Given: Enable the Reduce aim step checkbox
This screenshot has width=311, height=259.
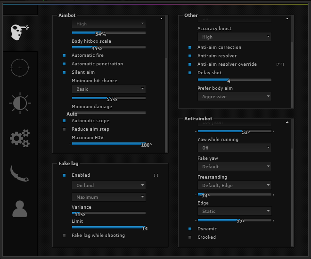Looking at the screenshot, I should click(64, 129).
